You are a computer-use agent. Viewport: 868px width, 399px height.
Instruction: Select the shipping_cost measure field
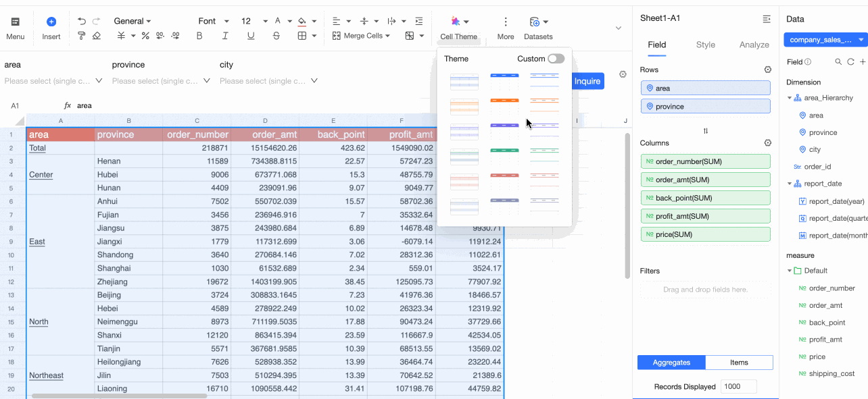pos(831,373)
